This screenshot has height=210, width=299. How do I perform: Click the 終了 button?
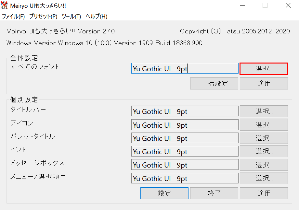pyautogui.click(x=214, y=193)
